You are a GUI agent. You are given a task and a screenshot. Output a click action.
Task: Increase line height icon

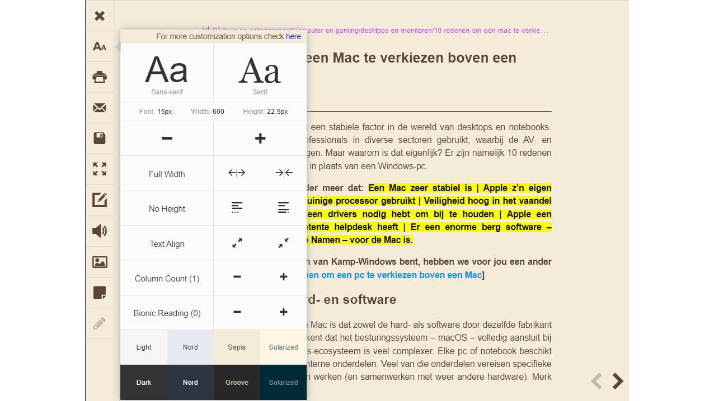tap(284, 208)
